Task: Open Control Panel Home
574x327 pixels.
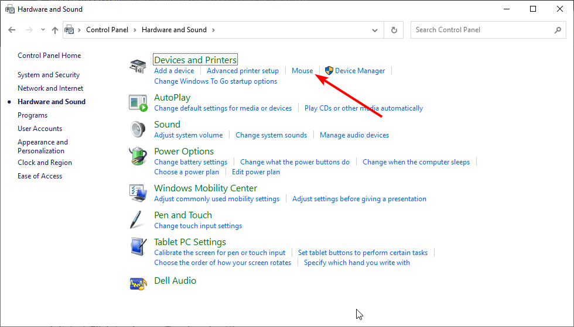Action: point(49,56)
